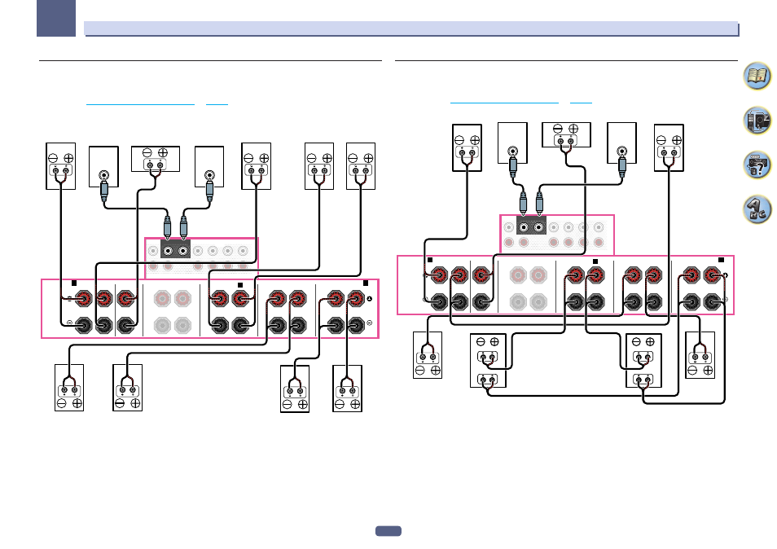Click the dark highlighted pre-out jacks in left diagram

pyautogui.click(x=175, y=250)
